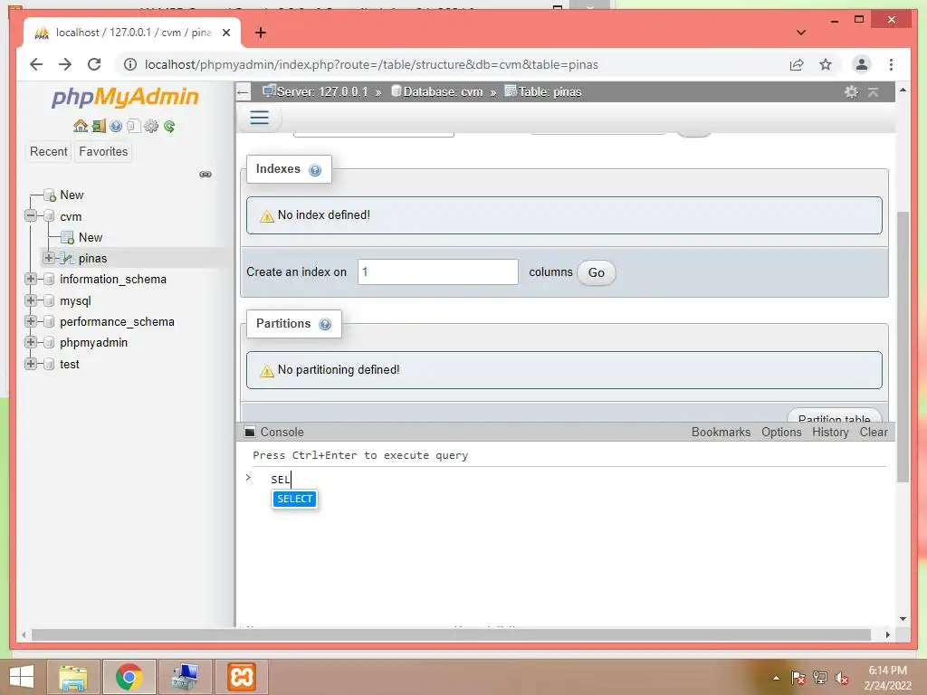Click the Go button for index creation
This screenshot has height=695, width=927.
point(596,272)
